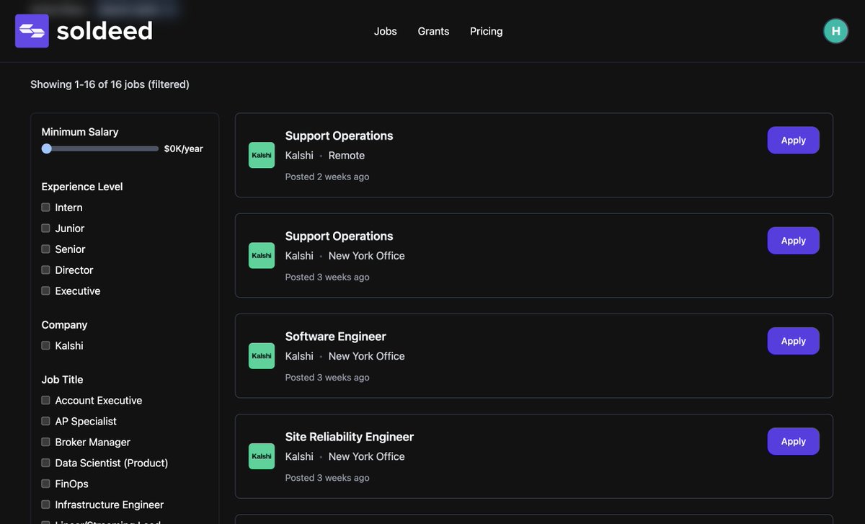Apply to the Site Reliability Engineer job
The height and width of the screenshot is (524, 865).
tap(793, 441)
